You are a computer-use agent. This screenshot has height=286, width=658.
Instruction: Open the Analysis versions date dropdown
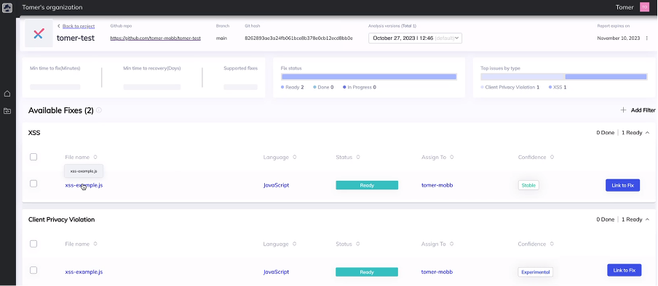(415, 38)
